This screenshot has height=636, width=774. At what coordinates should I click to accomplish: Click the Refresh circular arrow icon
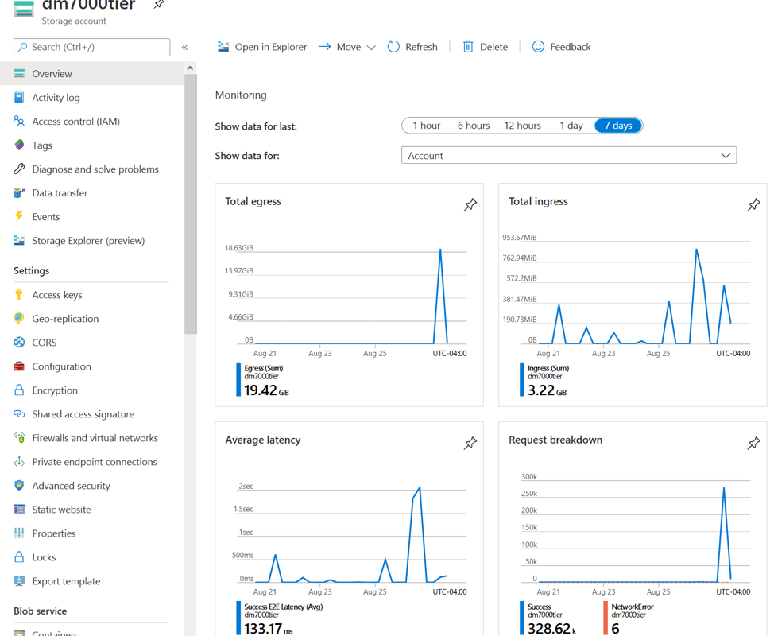(x=393, y=47)
